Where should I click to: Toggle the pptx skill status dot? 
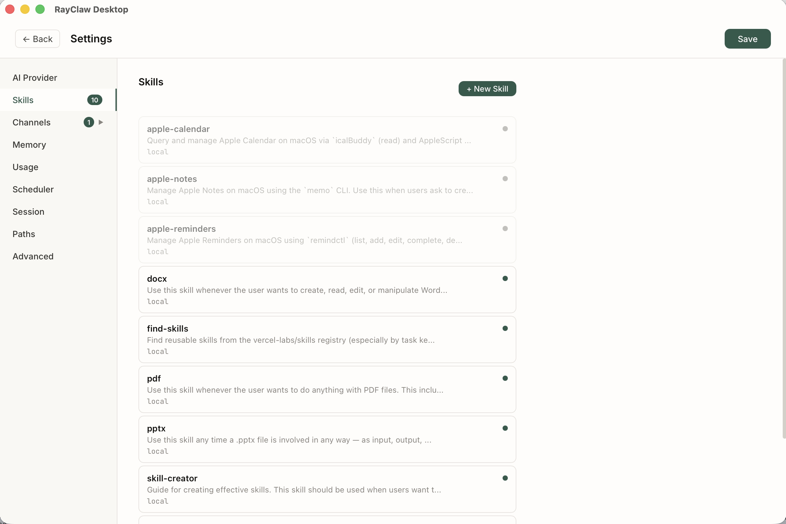coord(505,428)
